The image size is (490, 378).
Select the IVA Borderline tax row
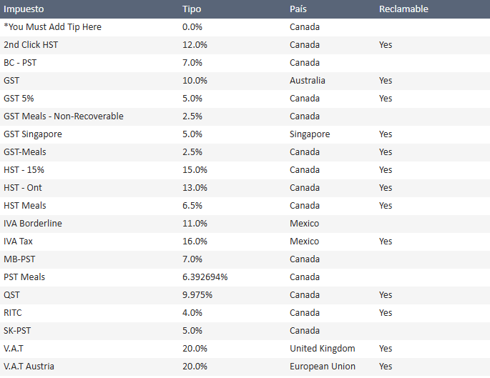tap(245, 224)
